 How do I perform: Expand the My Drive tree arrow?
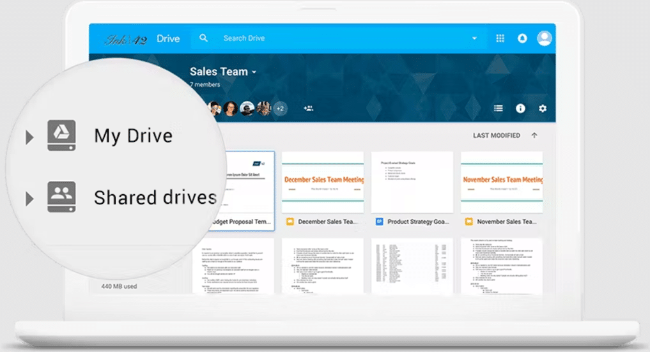[x=29, y=137]
